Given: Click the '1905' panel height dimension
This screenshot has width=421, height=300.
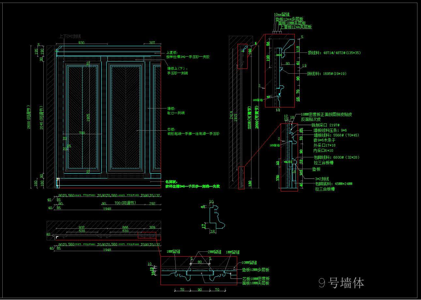Looking at the screenshot, I should [x=88, y=117].
